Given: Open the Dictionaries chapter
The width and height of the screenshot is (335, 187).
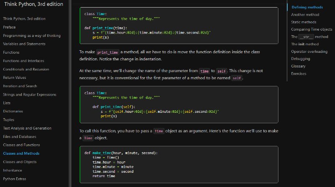Looking at the screenshot, I should [x=13, y=111].
